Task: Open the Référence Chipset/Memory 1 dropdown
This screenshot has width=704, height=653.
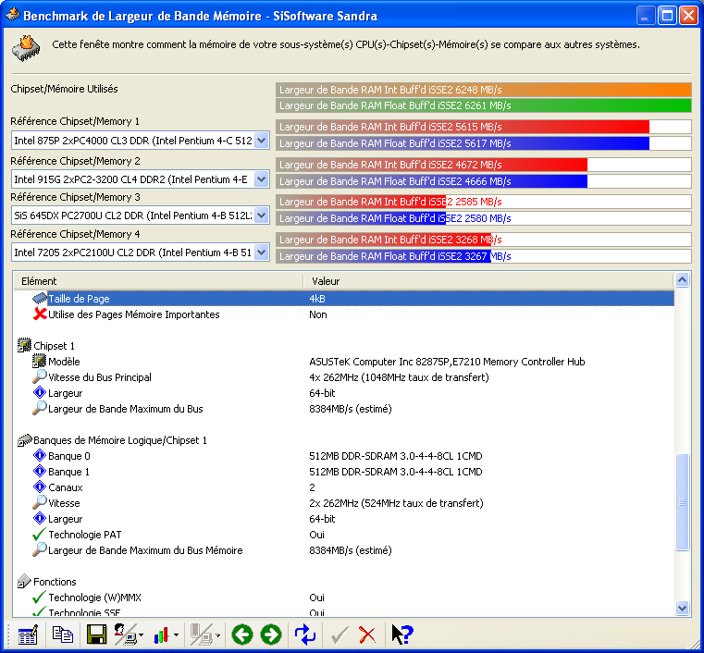Action: 261,141
